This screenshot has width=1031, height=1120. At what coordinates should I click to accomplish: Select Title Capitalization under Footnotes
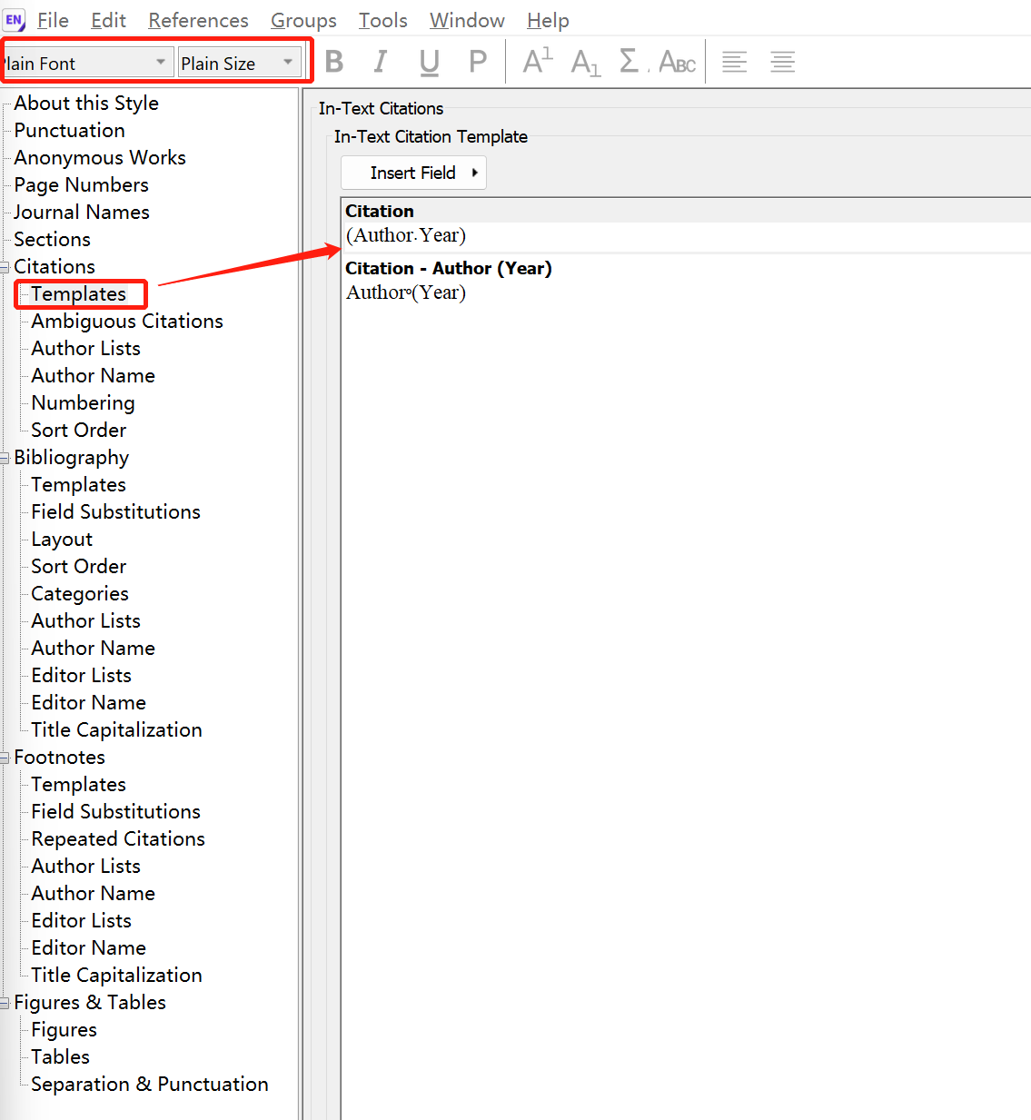tap(116, 976)
